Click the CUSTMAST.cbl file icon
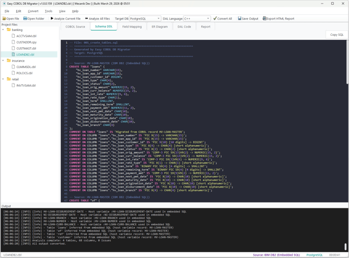Image resolution: width=349 pixels, height=258 pixels. click(x=13, y=48)
